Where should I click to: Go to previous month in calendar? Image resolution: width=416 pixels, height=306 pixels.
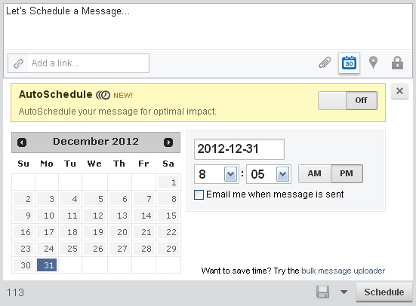tap(22, 142)
